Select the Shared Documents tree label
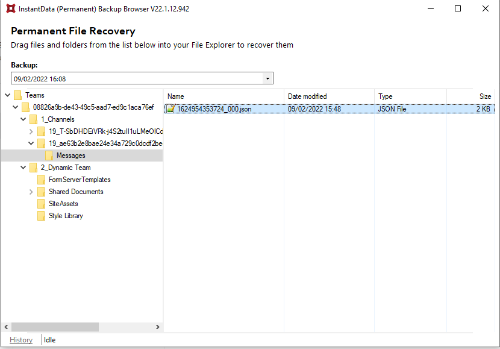This screenshot has height=349, width=500. click(x=77, y=192)
